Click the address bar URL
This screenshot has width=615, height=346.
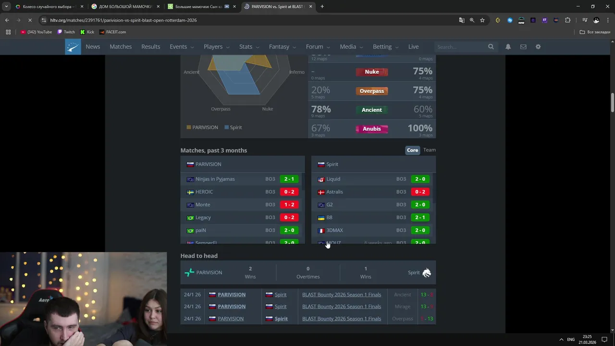coord(123,20)
